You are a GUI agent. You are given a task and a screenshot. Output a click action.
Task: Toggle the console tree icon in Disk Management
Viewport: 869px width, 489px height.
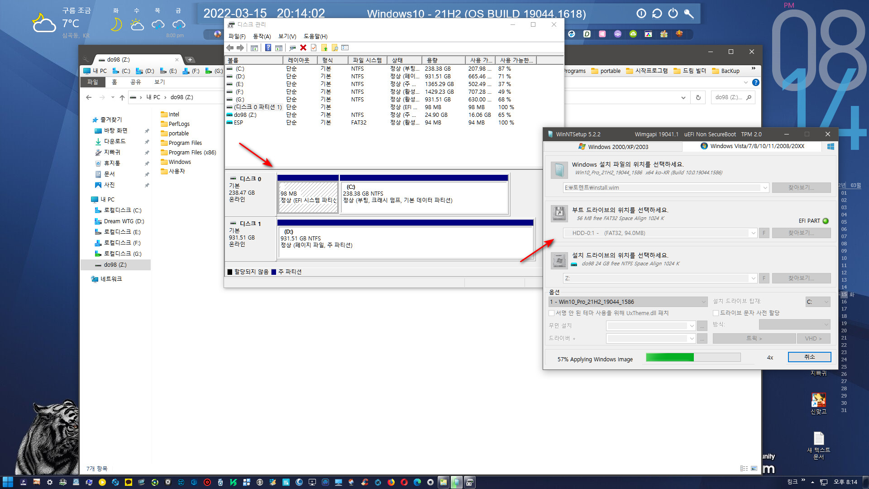(254, 48)
